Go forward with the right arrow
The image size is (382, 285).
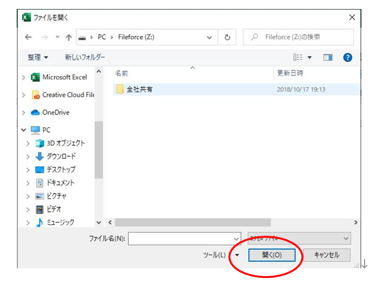[44, 37]
